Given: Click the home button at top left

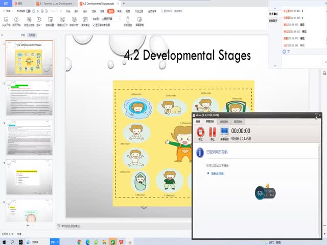Looking at the screenshot, I should pos(6,4).
